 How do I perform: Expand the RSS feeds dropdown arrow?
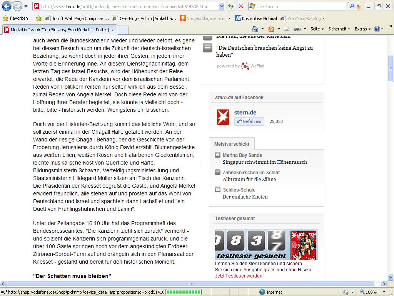(x=279, y=29)
